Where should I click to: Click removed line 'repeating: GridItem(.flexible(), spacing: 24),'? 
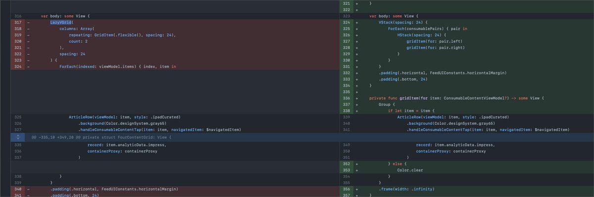[122, 35]
